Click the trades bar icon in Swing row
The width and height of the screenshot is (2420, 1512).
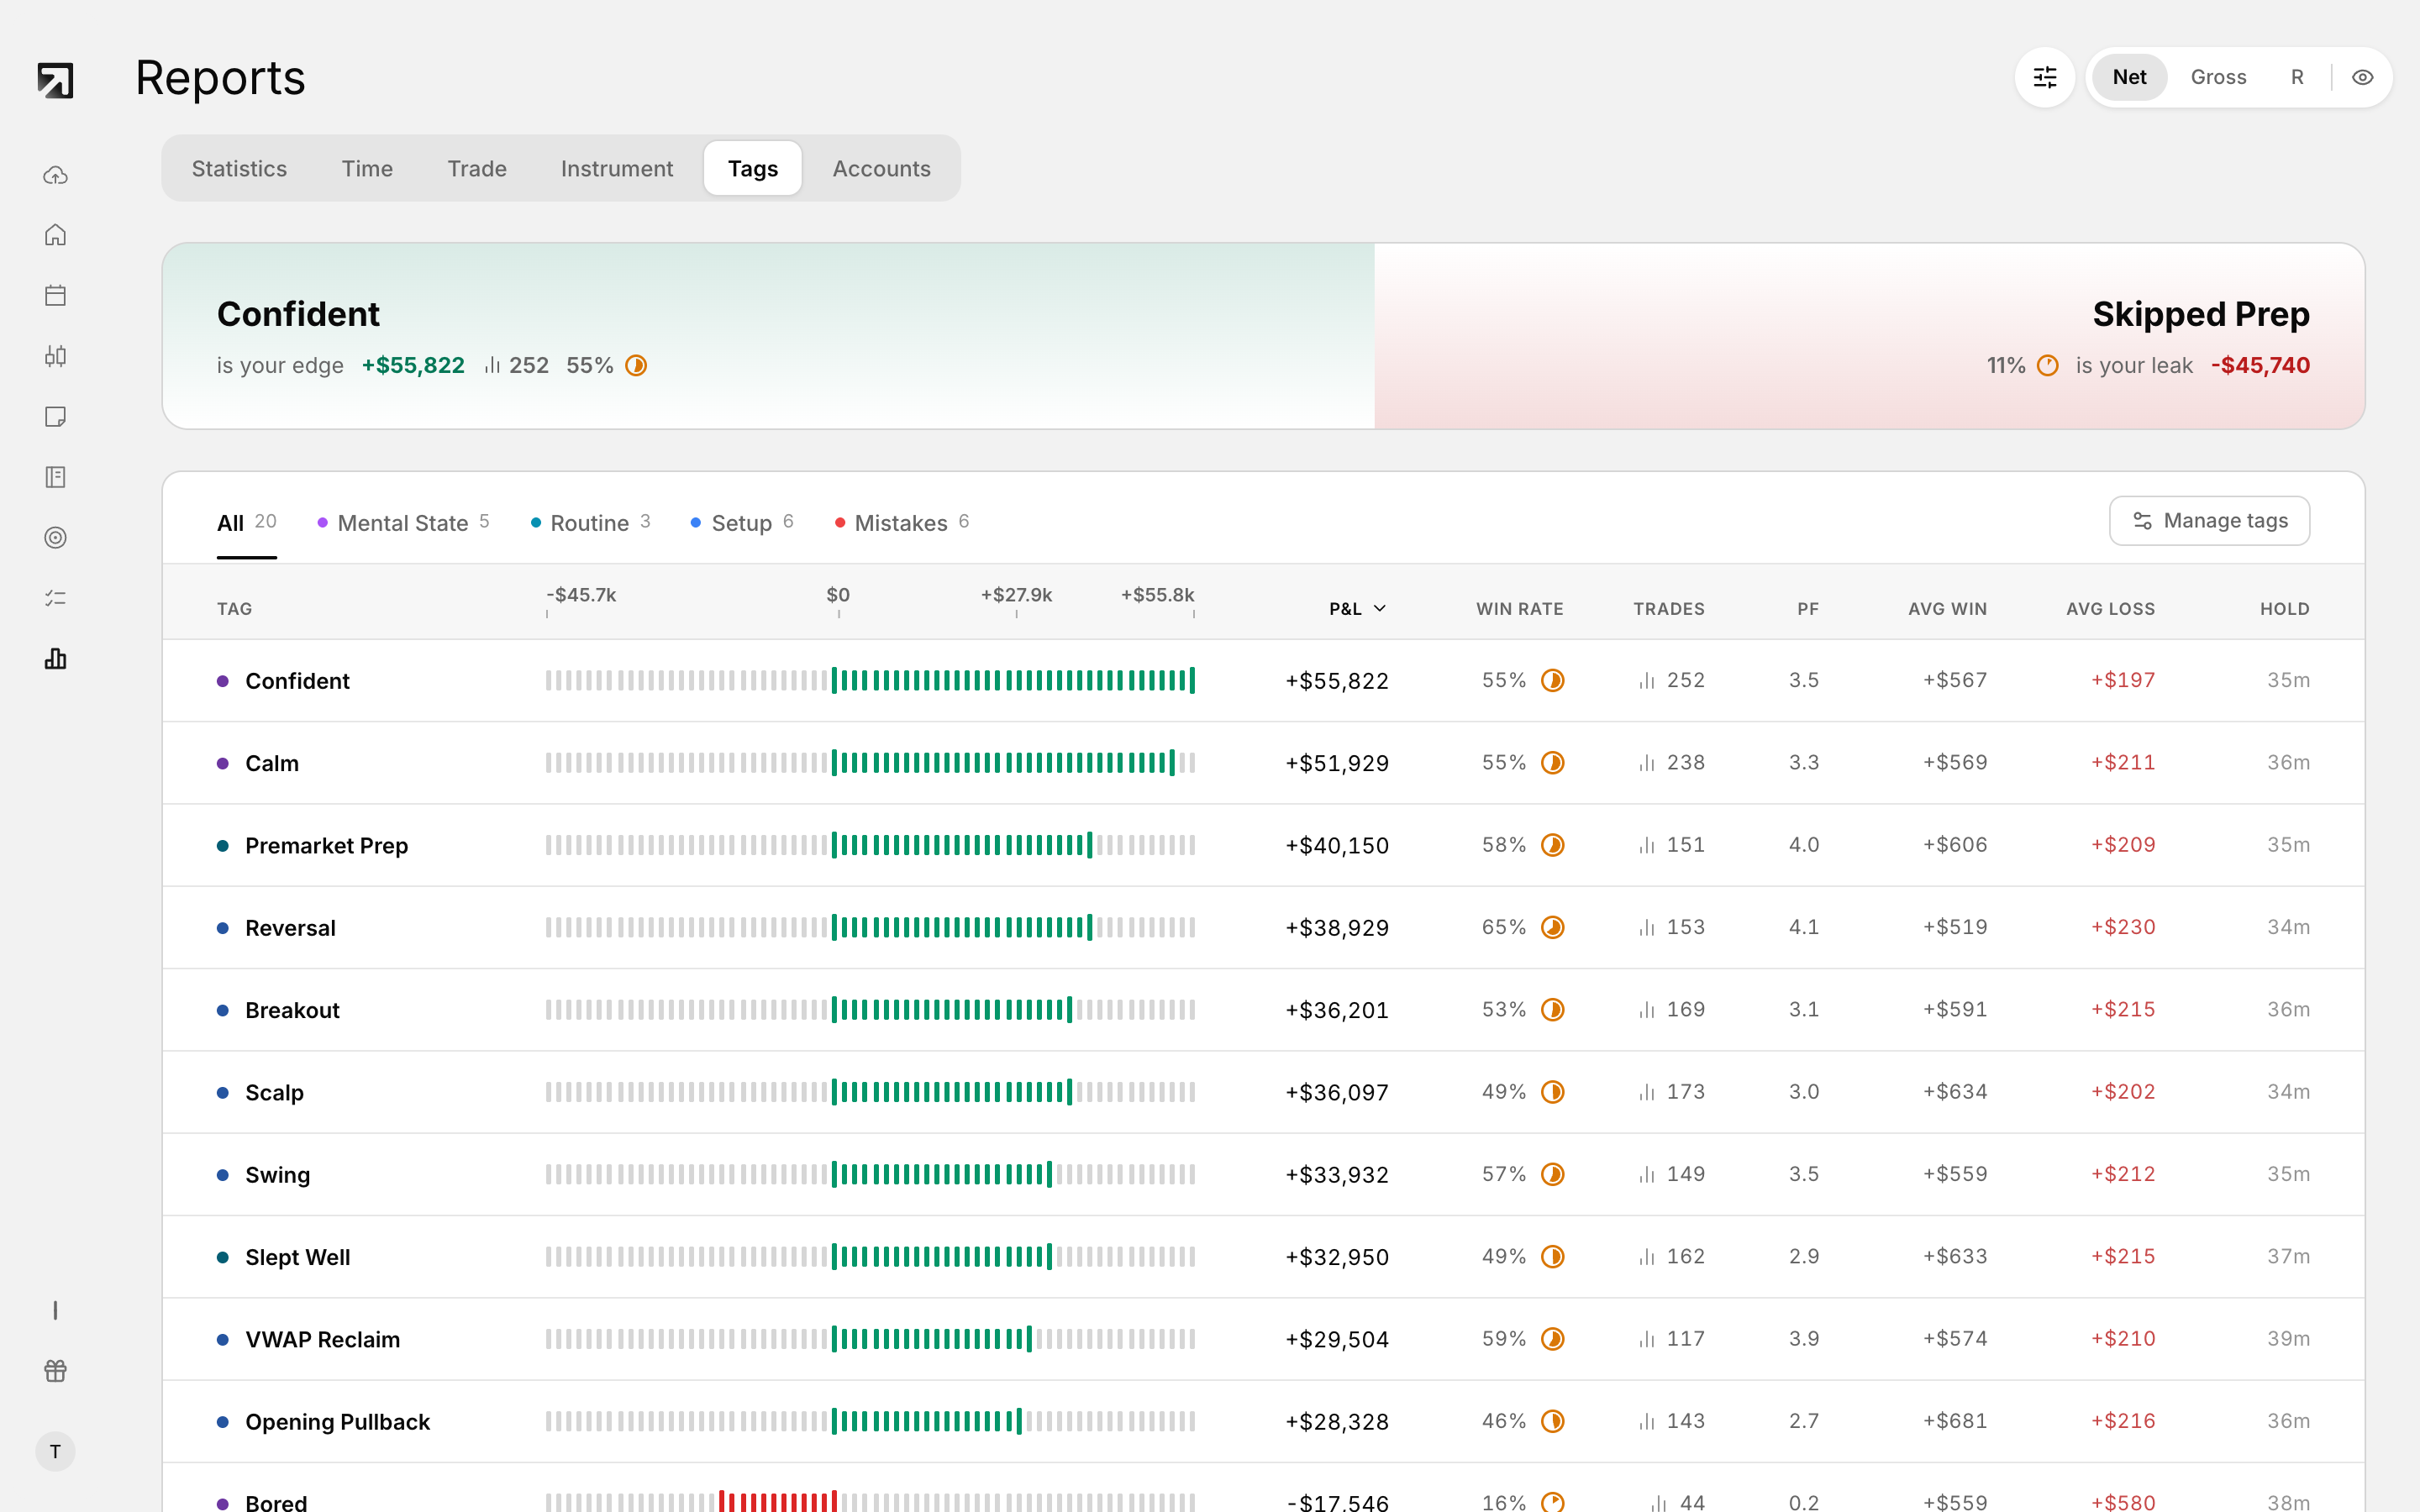coord(1646,1174)
